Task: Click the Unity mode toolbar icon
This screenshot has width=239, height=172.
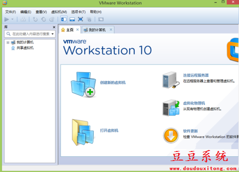Action: pyautogui.click(x=89, y=20)
